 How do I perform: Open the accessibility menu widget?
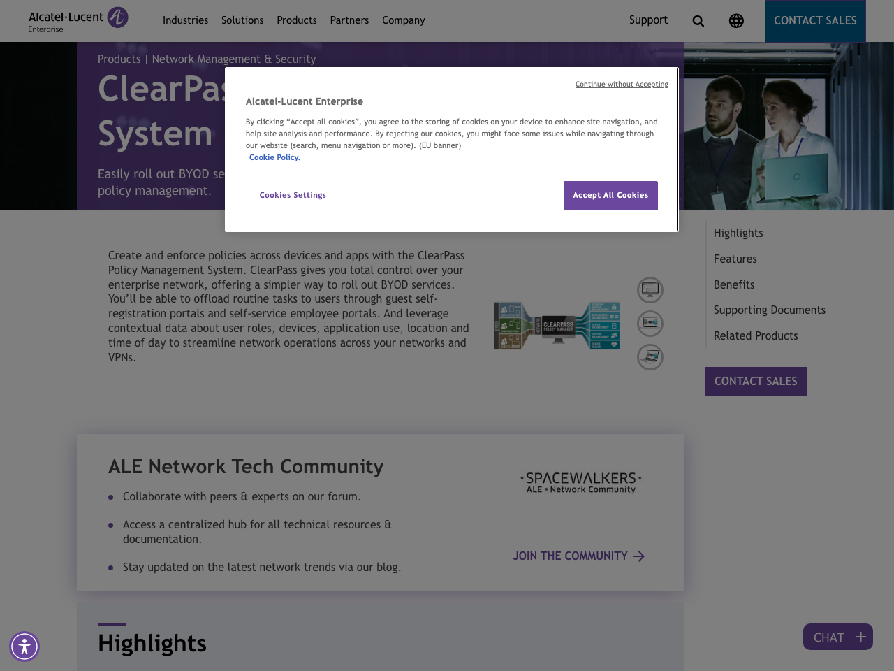(x=22, y=645)
